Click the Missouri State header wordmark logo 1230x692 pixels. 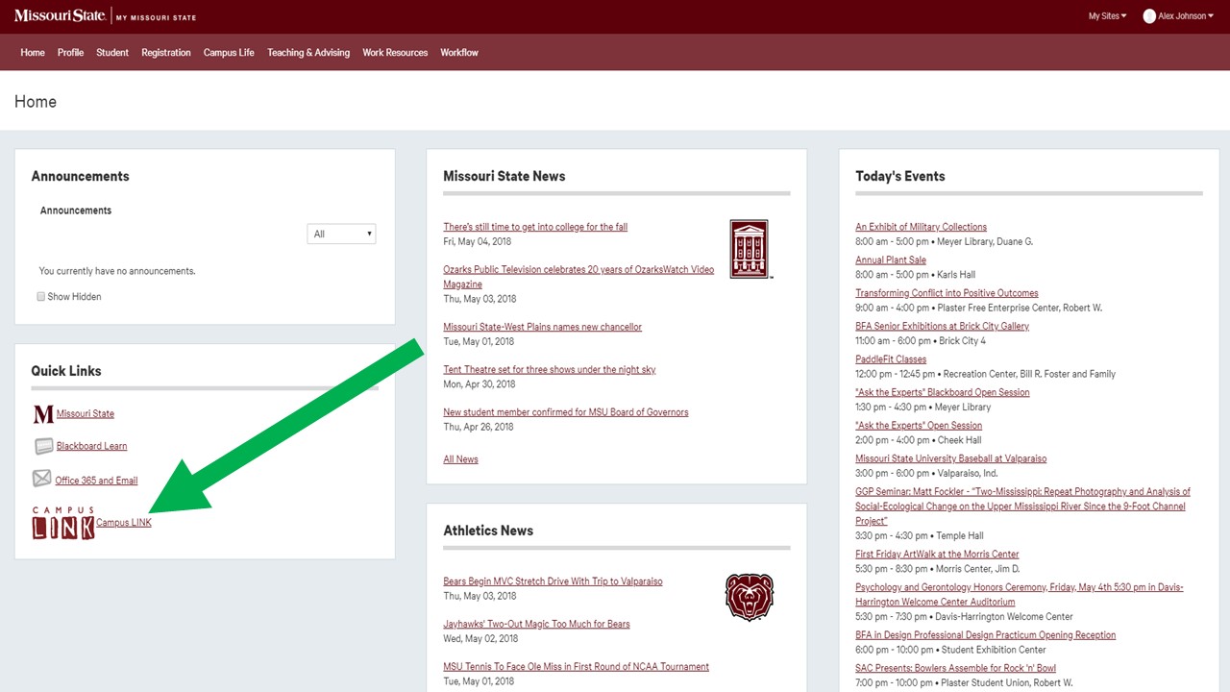[59, 14]
